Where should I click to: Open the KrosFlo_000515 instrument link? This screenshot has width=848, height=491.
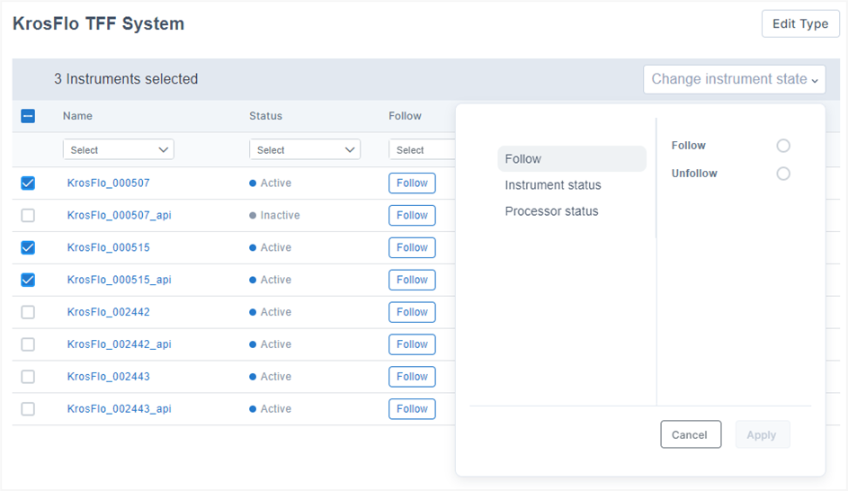(108, 247)
